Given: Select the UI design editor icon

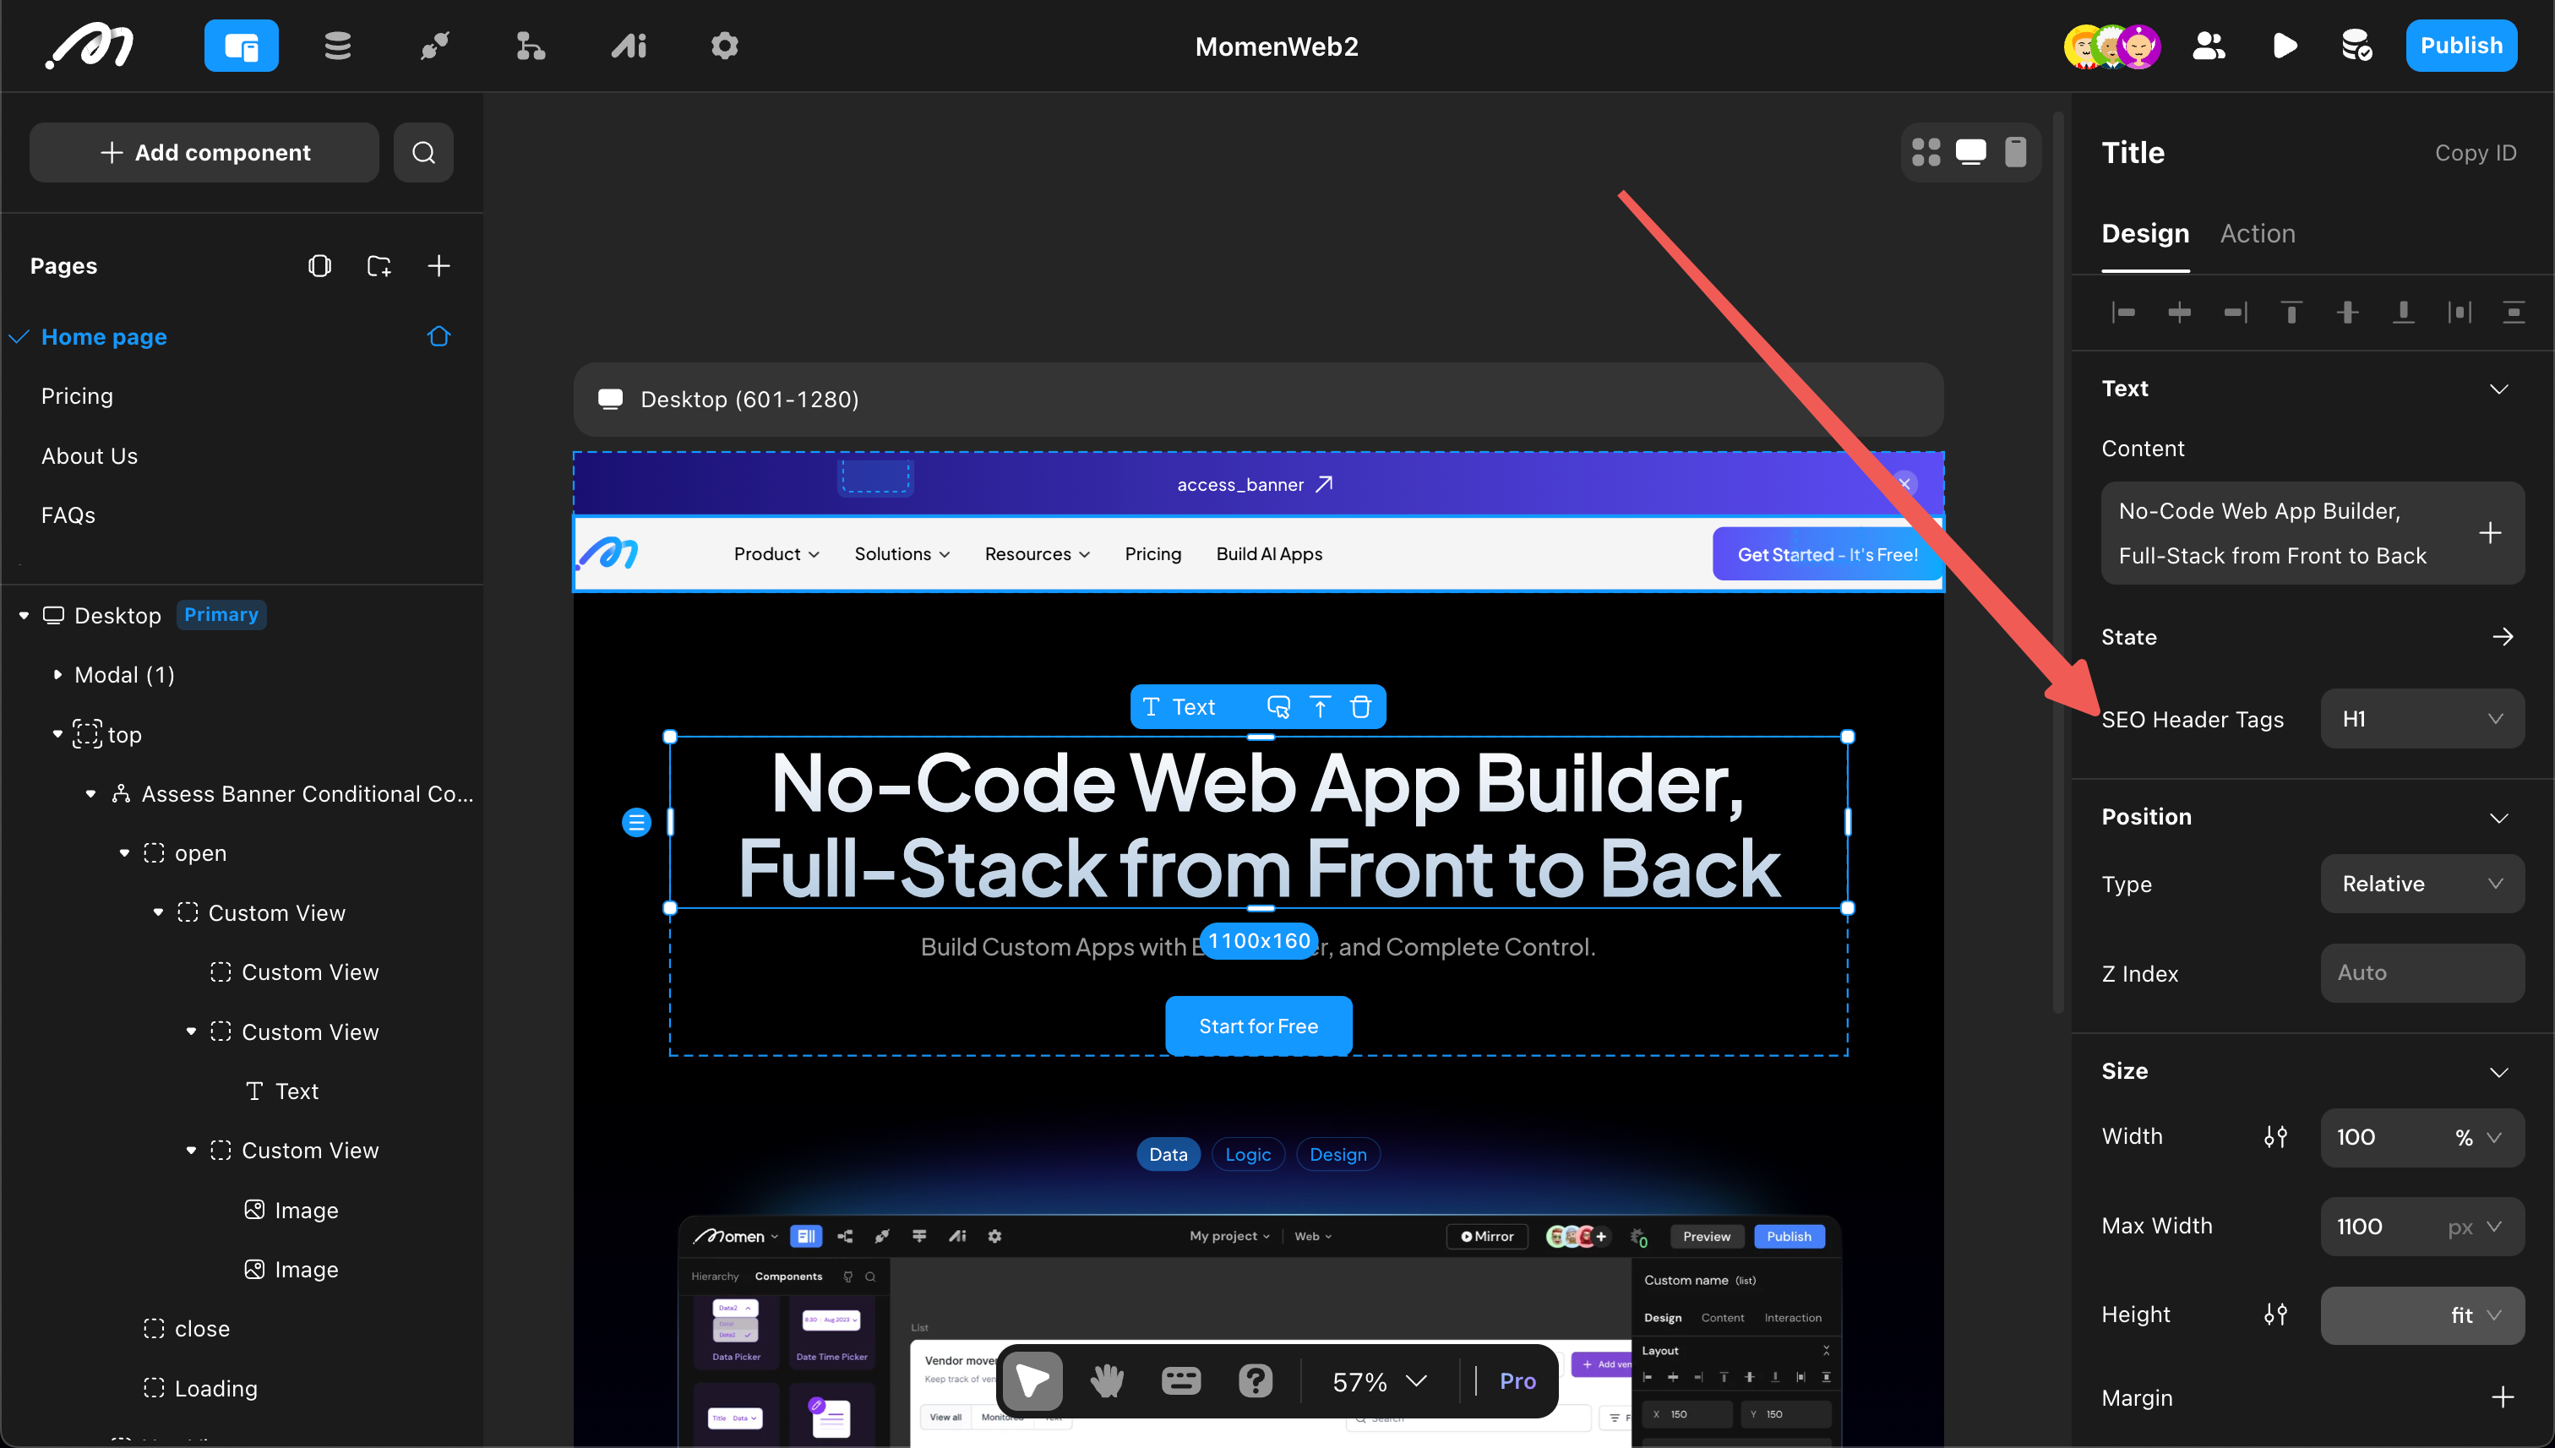Looking at the screenshot, I should [241, 46].
